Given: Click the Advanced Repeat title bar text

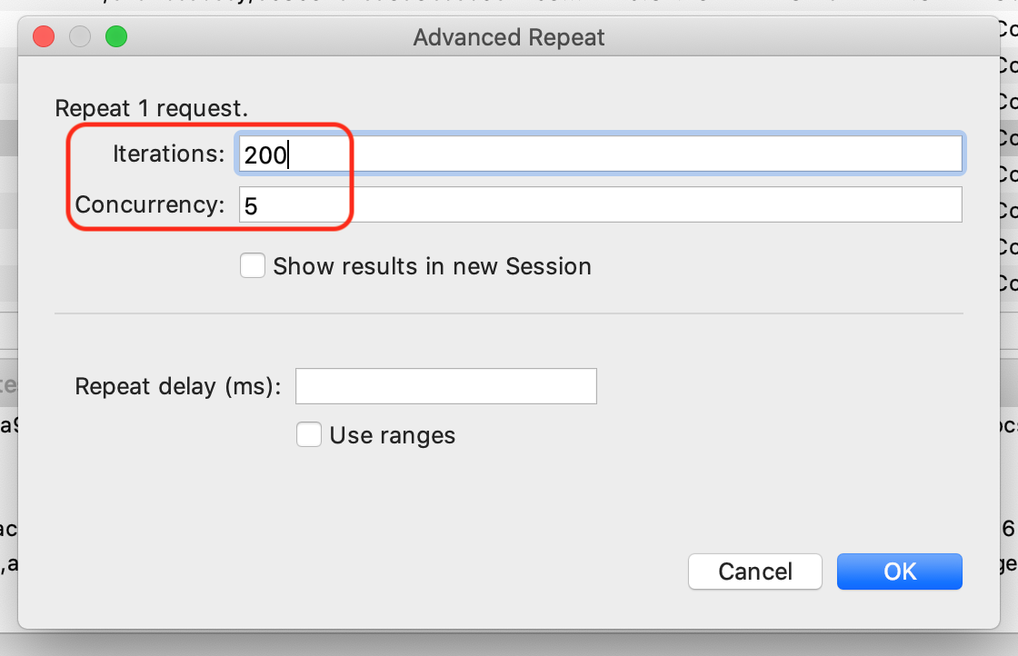Looking at the screenshot, I should coord(509,37).
